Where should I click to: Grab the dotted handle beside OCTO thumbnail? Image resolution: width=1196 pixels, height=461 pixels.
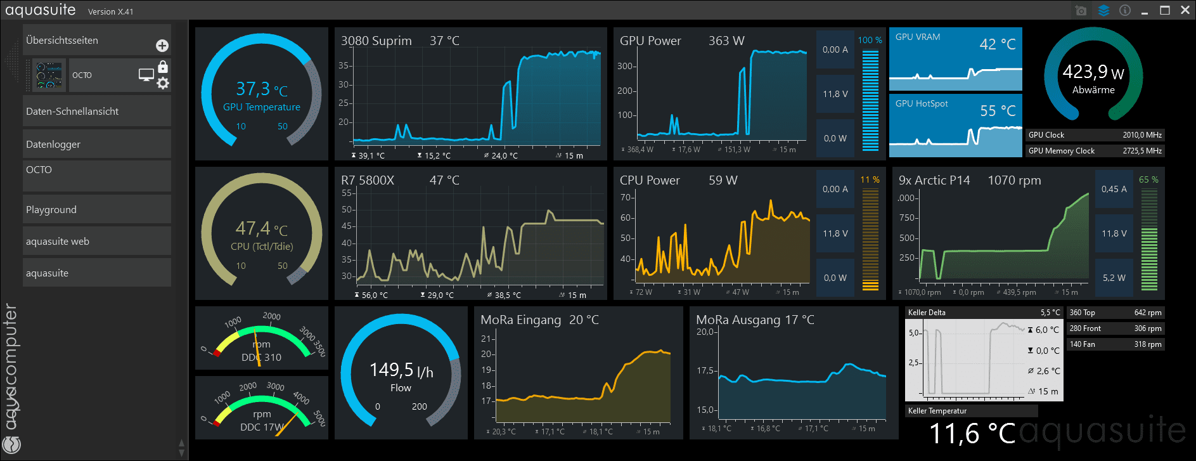[x=28, y=75]
